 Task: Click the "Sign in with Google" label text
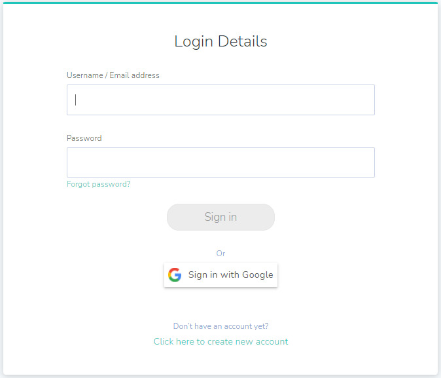pyautogui.click(x=230, y=274)
